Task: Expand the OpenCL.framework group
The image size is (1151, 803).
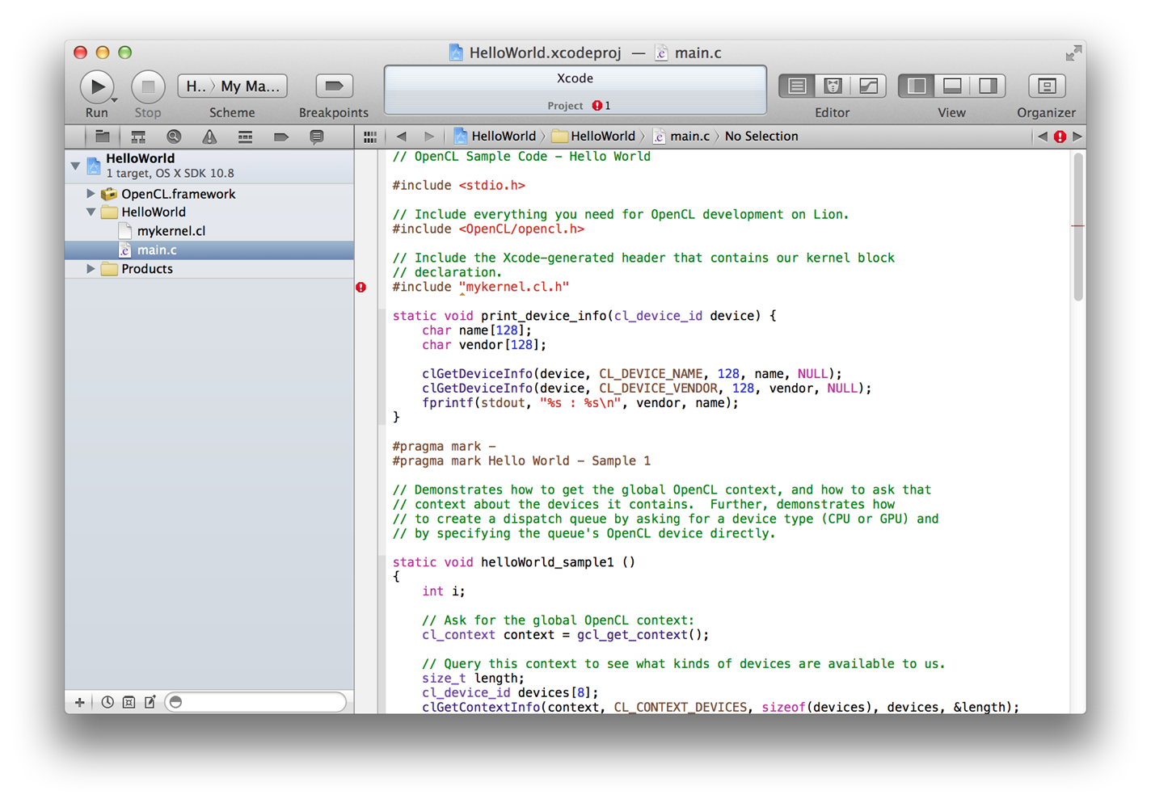Action: 91,194
